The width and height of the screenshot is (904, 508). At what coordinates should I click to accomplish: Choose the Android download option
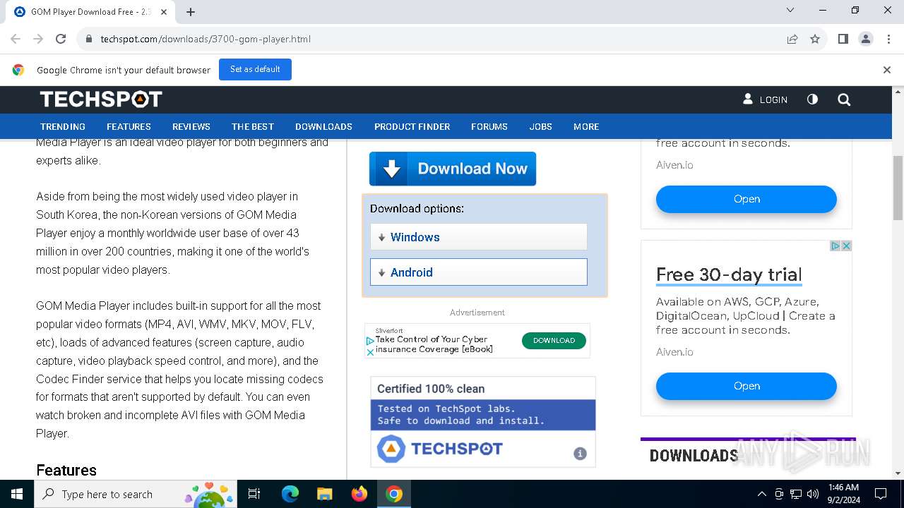coord(479,272)
